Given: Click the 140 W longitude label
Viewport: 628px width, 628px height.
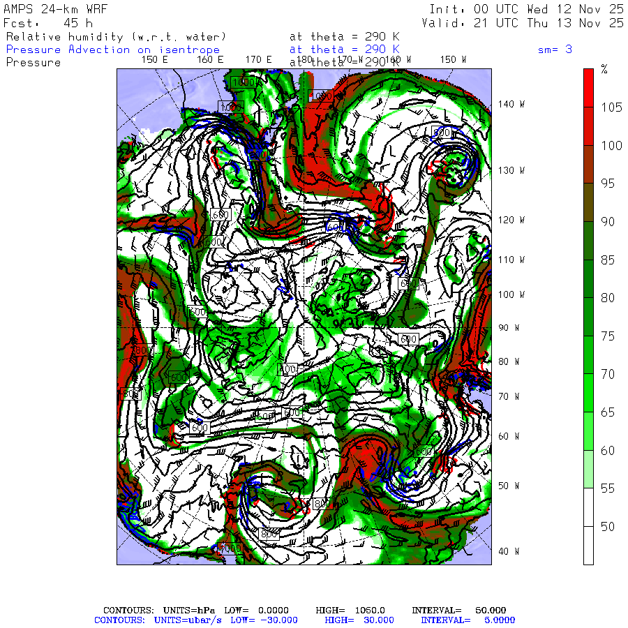Looking at the screenshot, I should (511, 105).
